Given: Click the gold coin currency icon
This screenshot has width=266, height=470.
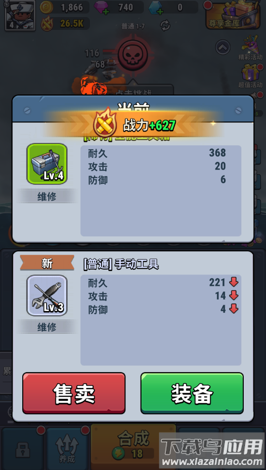Looking at the screenshot, I should tap(47, 7).
